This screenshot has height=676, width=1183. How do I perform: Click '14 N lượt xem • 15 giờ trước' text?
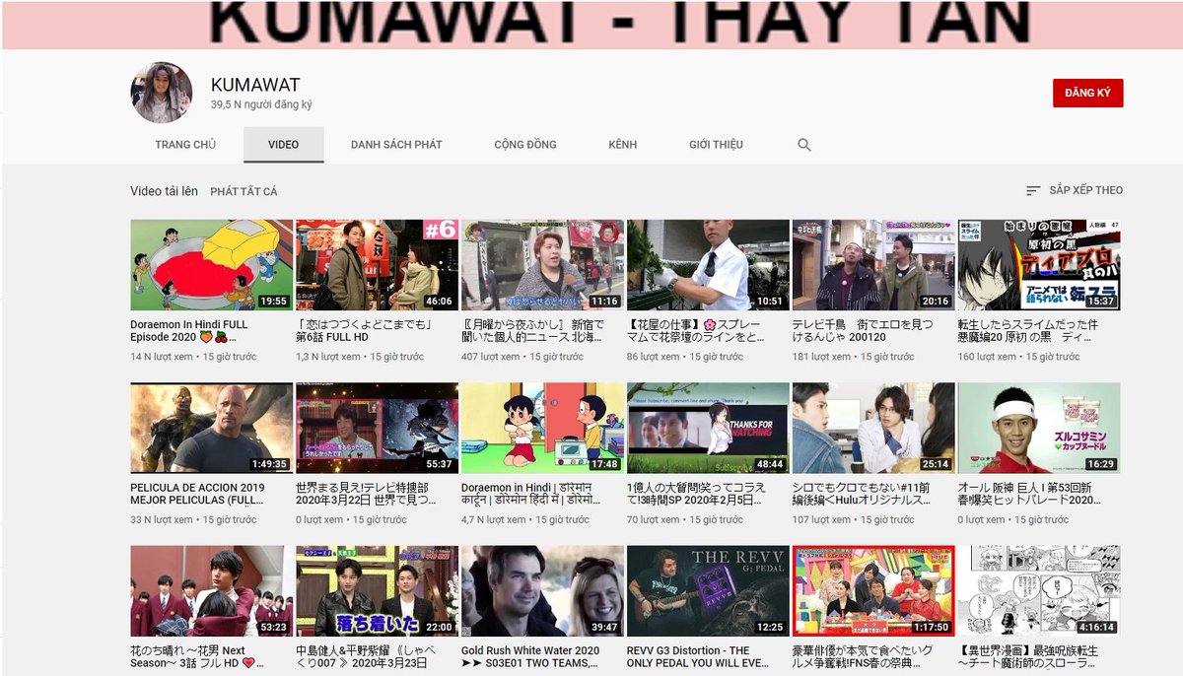[193, 357]
